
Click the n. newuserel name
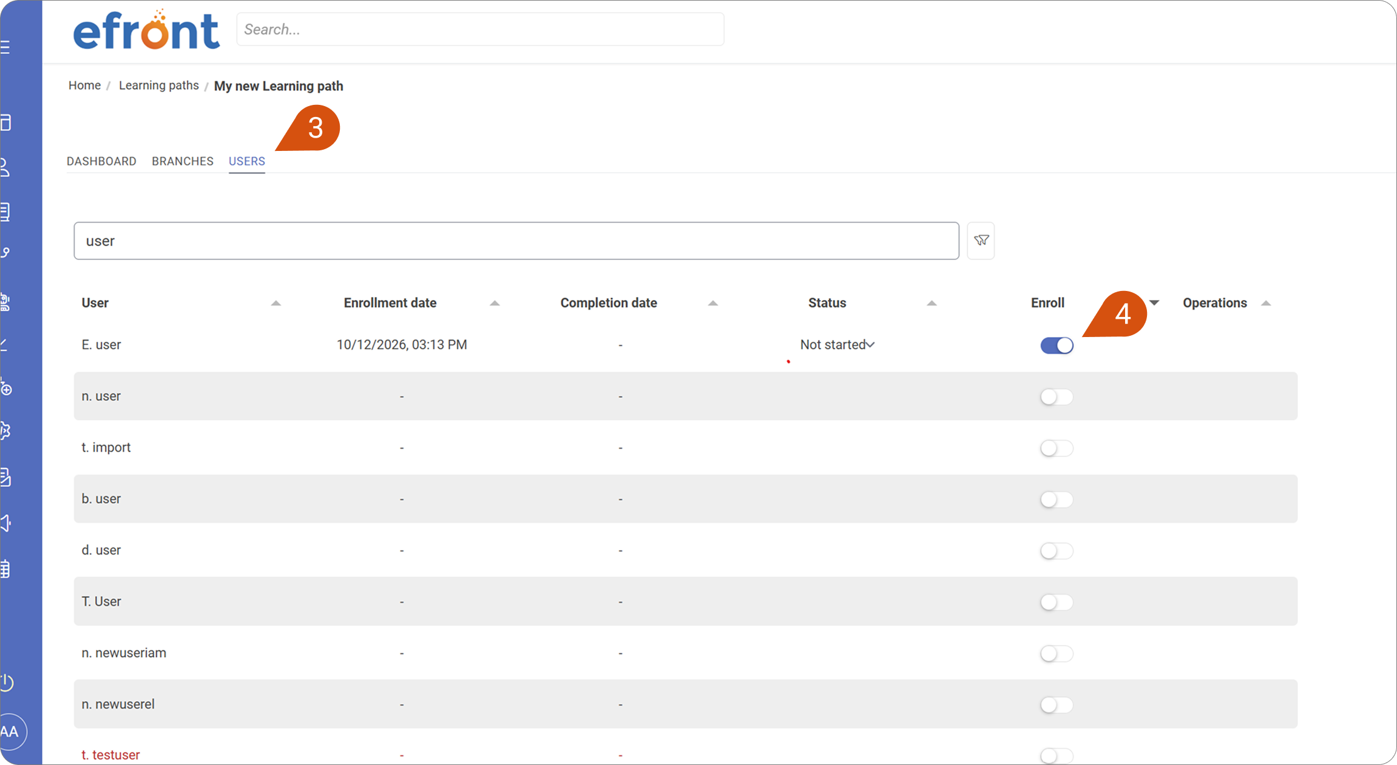(x=118, y=704)
